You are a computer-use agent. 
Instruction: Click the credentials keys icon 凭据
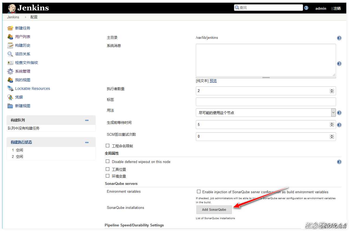[10, 97]
